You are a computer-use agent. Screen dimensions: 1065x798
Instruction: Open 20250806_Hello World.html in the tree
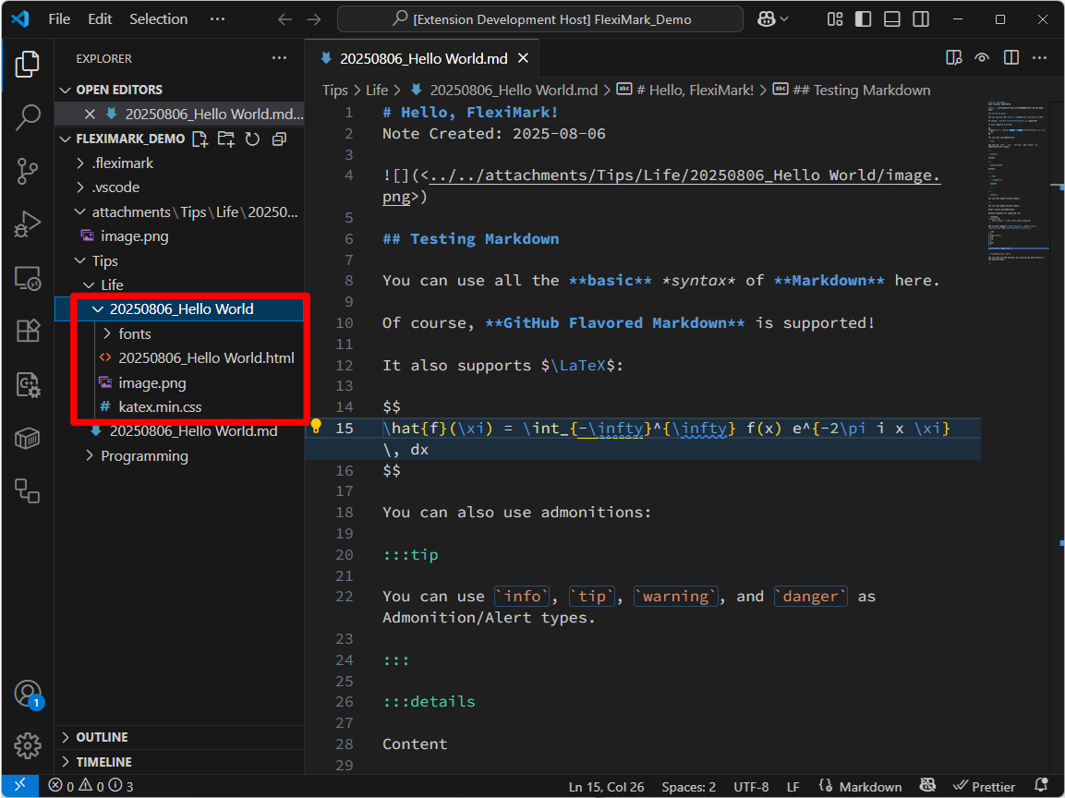(179, 358)
